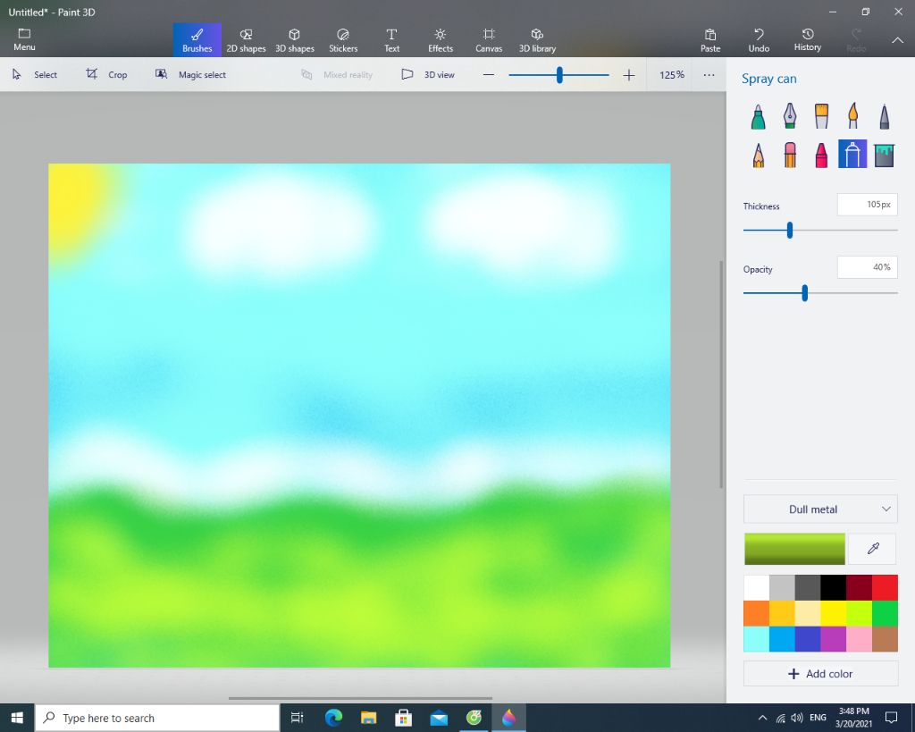Open the Canvas tab
Viewport: 915px width, 732px height.
point(489,40)
